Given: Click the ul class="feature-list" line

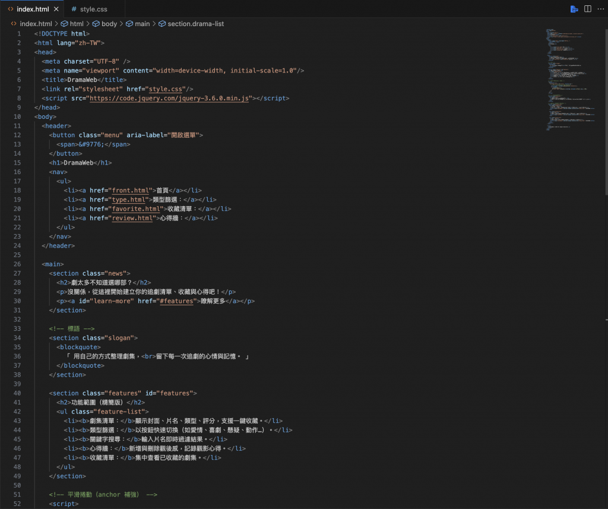Looking at the screenshot, I should pyautogui.click(x=103, y=412).
